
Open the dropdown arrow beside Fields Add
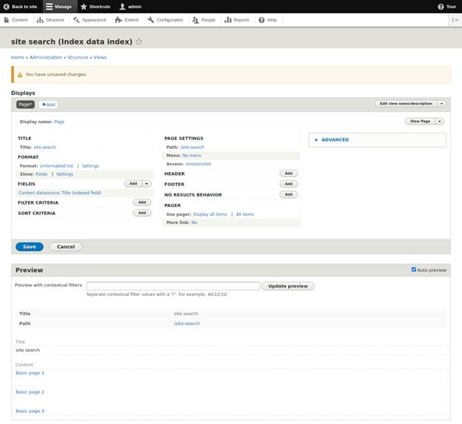[147, 183]
